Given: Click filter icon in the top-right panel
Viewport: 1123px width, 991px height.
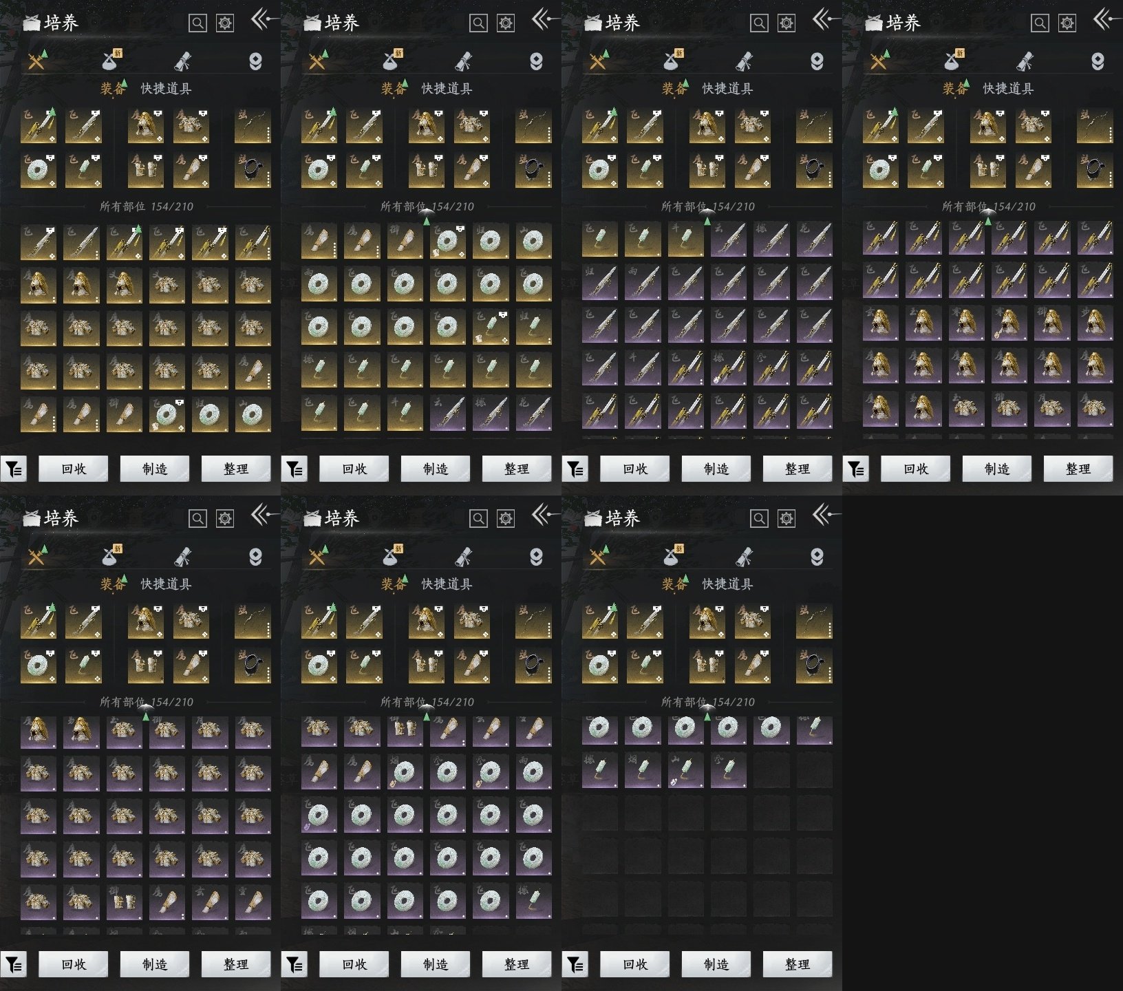Looking at the screenshot, I should coord(856,469).
